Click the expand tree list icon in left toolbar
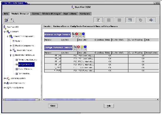The image size is (162, 115). tap(12, 20)
